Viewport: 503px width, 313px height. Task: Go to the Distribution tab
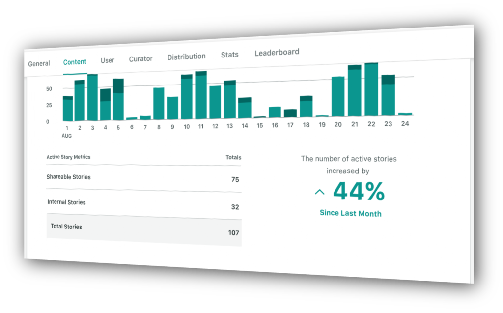pyautogui.click(x=186, y=57)
